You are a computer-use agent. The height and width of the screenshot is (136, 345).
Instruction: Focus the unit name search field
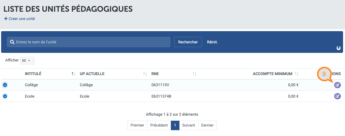pyautogui.click(x=88, y=42)
